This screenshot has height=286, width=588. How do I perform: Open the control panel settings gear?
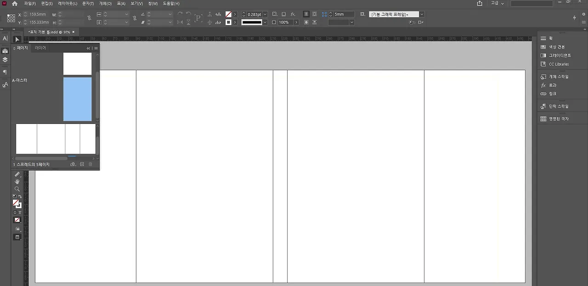pos(583,14)
